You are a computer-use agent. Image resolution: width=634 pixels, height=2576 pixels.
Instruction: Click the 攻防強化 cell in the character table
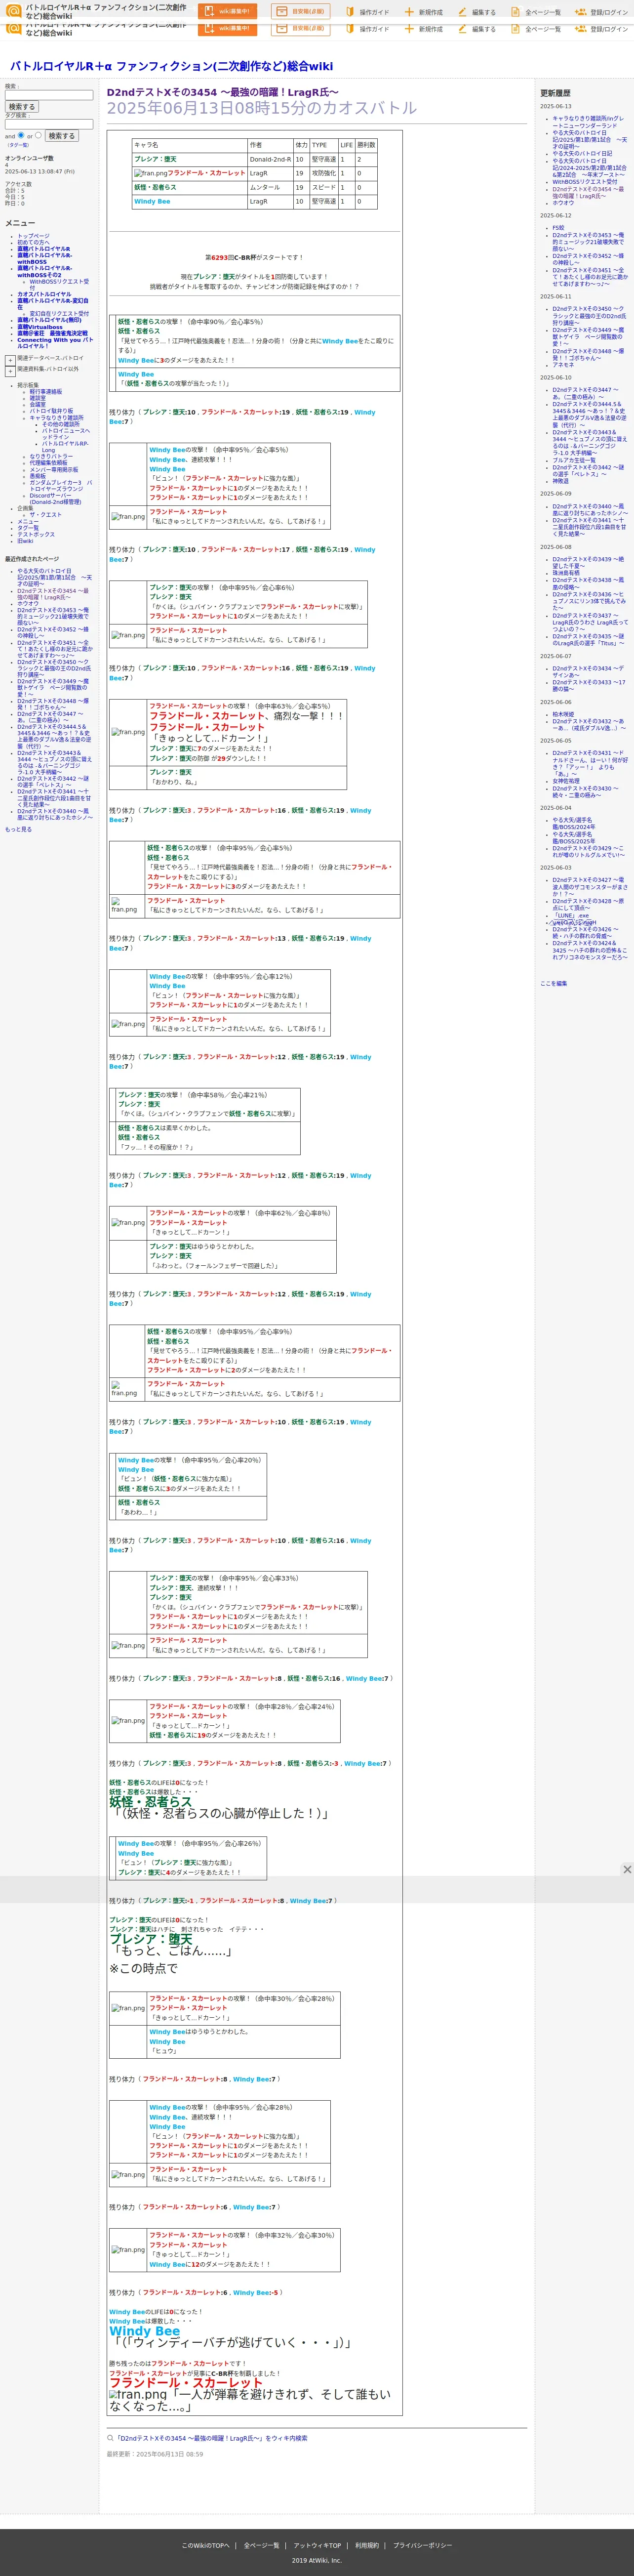click(x=324, y=173)
